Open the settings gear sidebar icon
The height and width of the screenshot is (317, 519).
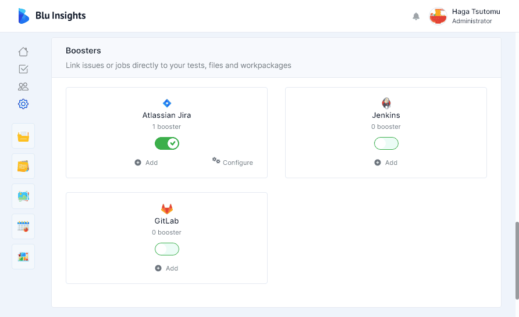click(23, 104)
